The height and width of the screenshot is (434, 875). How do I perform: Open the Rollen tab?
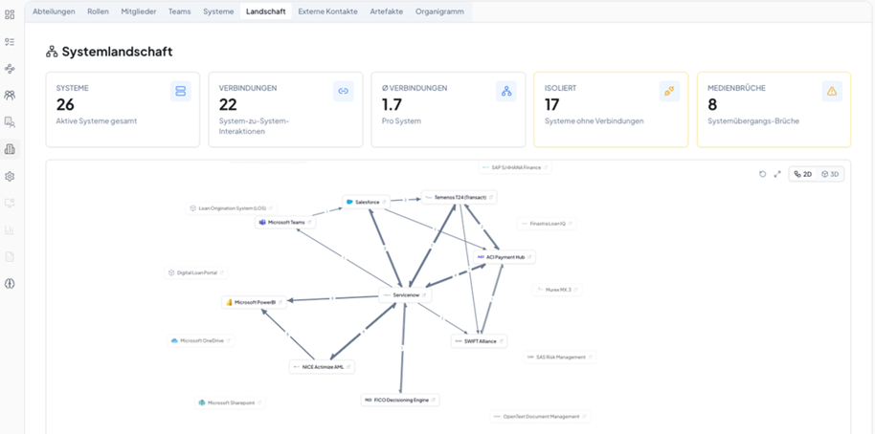[99, 11]
